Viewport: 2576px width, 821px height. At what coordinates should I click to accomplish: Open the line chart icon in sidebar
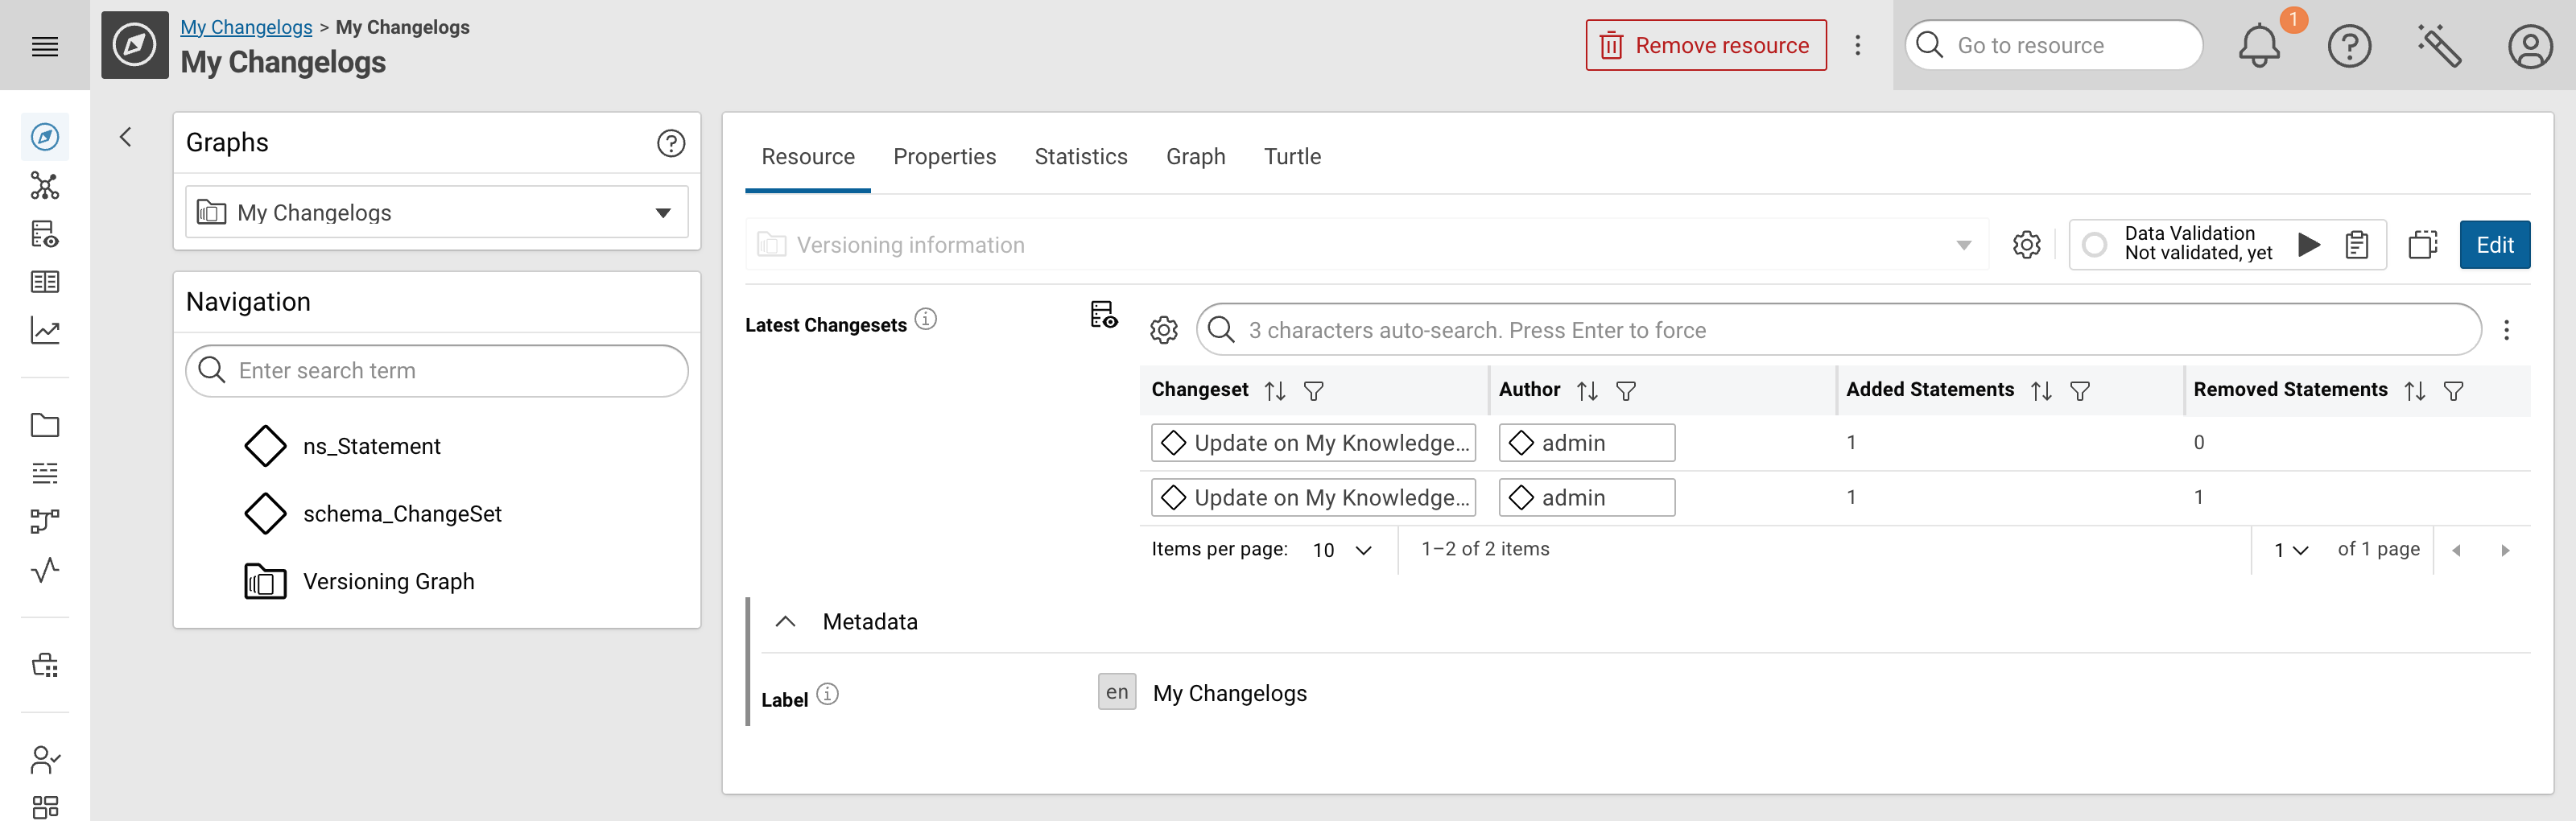tap(45, 331)
